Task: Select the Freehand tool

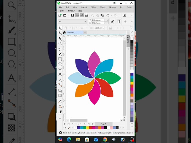Action: (x=60, y=49)
